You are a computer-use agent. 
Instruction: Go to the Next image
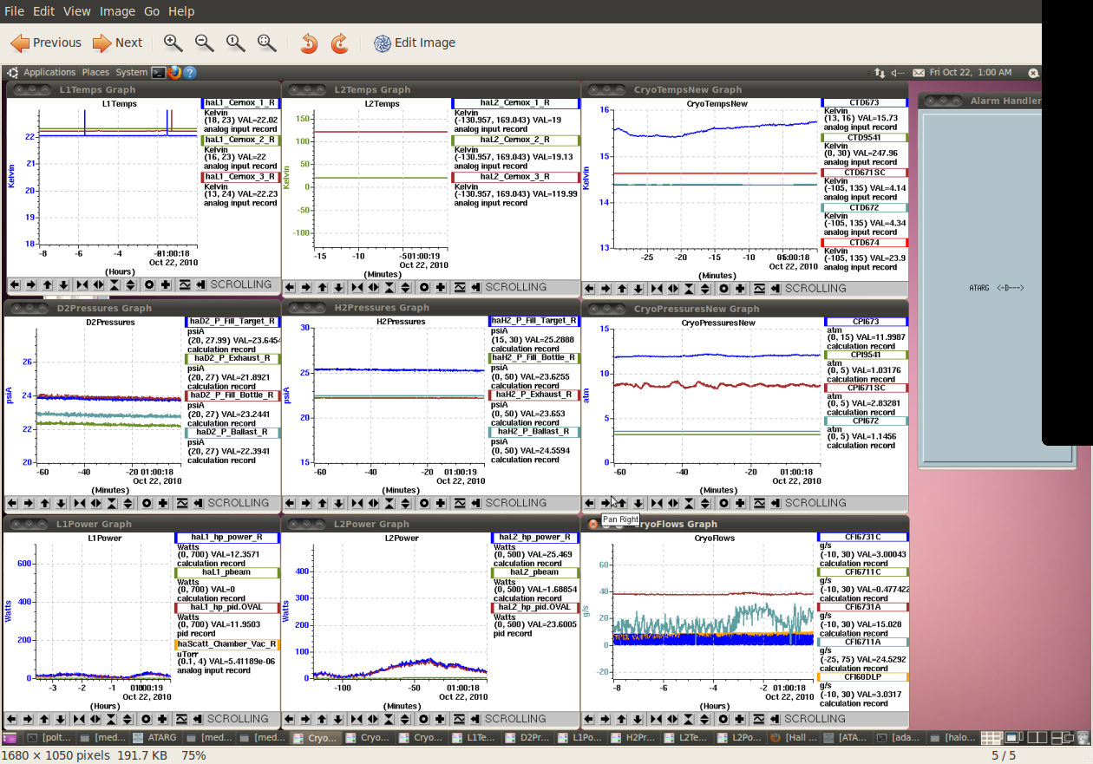pyautogui.click(x=117, y=42)
